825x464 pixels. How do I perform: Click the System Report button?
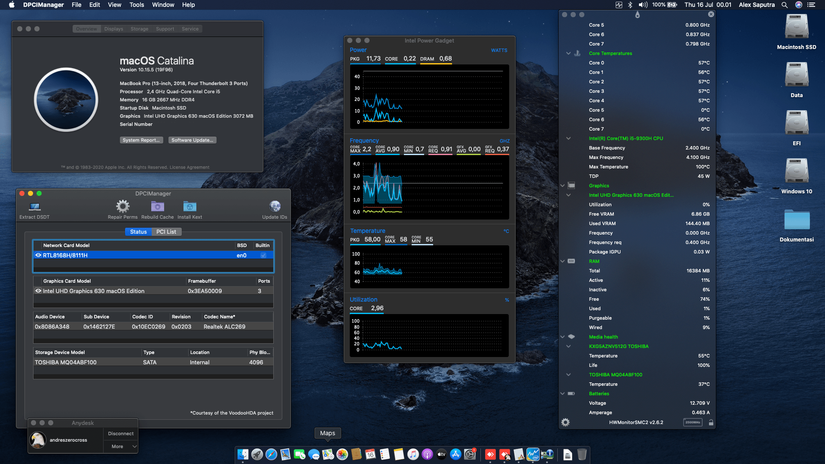click(x=141, y=140)
